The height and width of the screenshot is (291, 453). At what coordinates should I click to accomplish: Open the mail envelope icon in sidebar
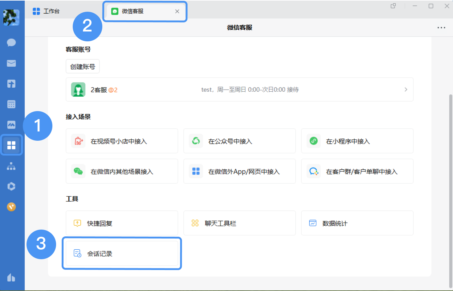(x=11, y=63)
